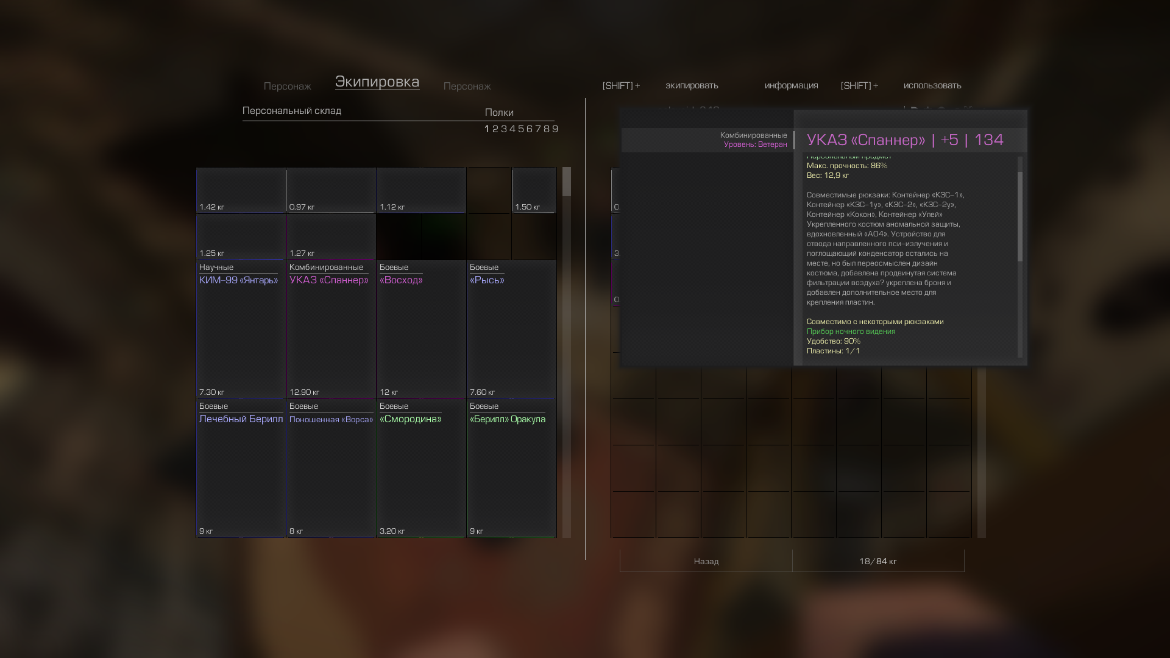Screen dimensions: 1170x658
Task: Click the tooltip title УКАЗ «Спаннер» | +5 | 134
Action: (x=905, y=140)
